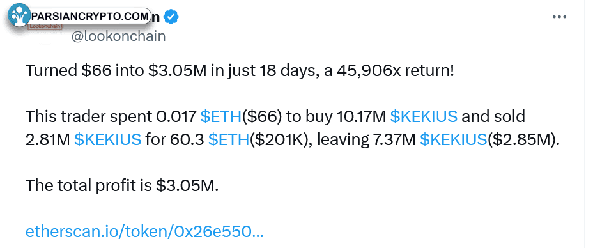Open the three-dot more options menu
Viewport: 593px width, 248px height.
pos(559,17)
